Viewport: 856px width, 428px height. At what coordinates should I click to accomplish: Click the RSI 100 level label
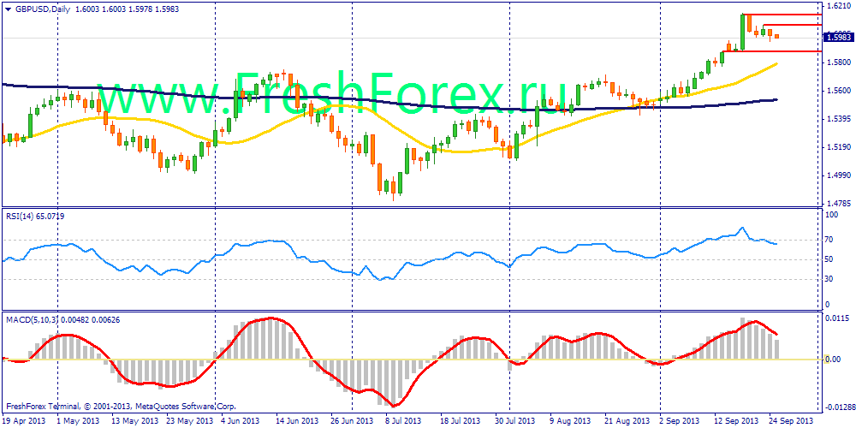[x=832, y=215]
